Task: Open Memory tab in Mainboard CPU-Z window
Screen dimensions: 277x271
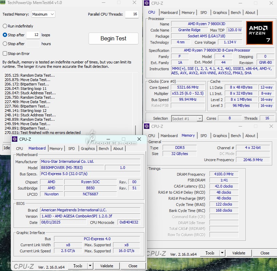Action: [x=56, y=149]
